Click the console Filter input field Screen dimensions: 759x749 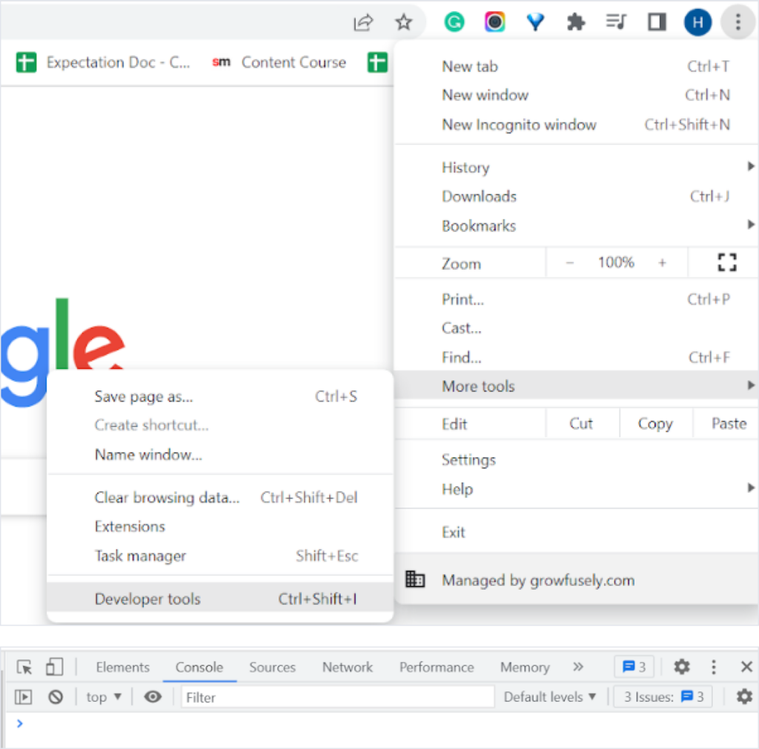tap(337, 696)
